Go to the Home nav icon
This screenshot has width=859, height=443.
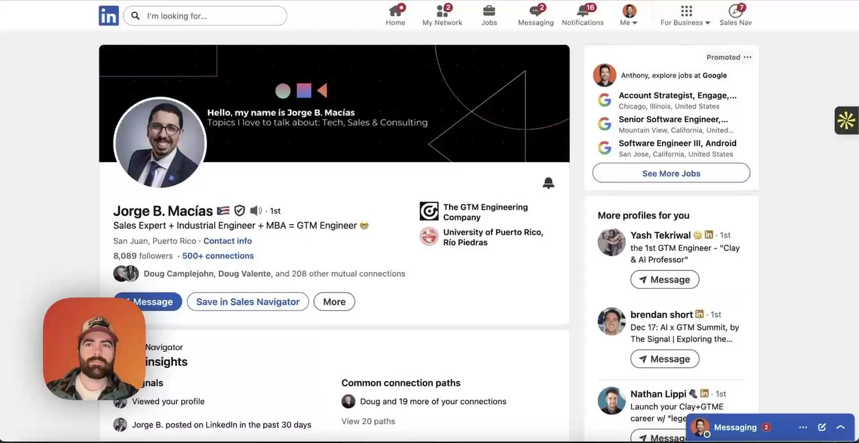click(395, 15)
